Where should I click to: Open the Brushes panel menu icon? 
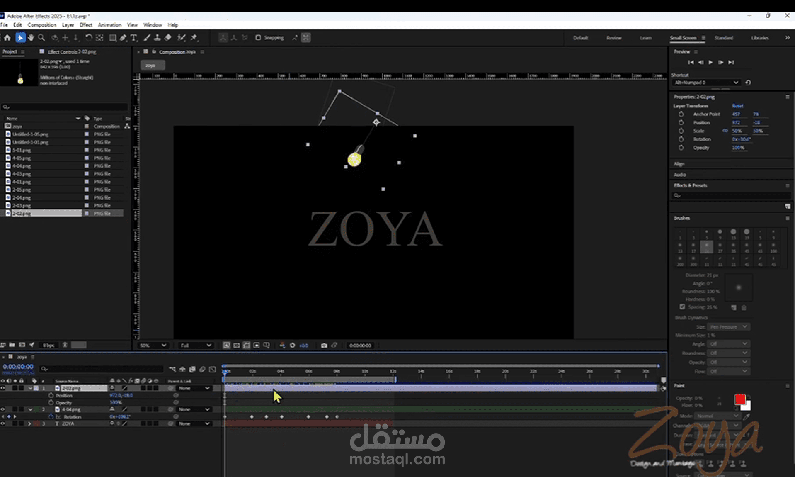point(788,218)
